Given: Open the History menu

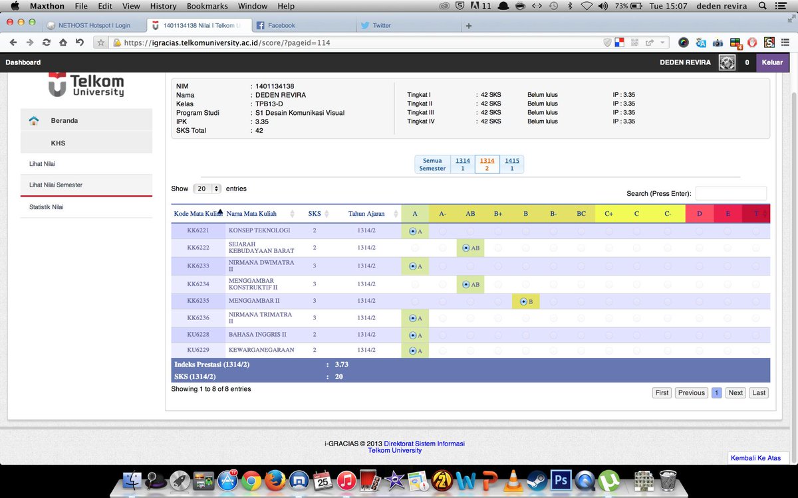Looking at the screenshot, I should (163, 6).
